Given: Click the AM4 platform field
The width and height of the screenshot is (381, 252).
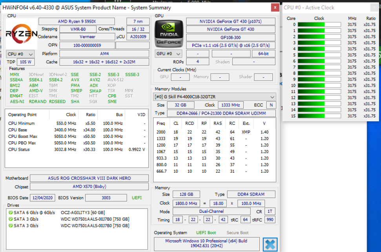Looking at the screenshot, I should pos(104,54).
